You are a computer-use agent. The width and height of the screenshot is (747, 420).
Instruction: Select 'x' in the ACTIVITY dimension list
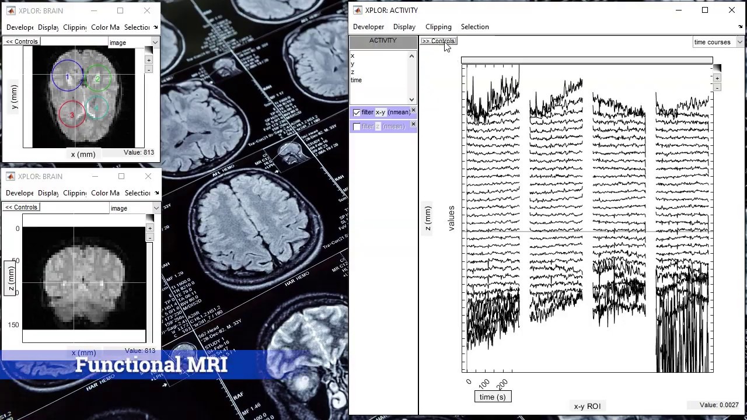click(x=352, y=56)
